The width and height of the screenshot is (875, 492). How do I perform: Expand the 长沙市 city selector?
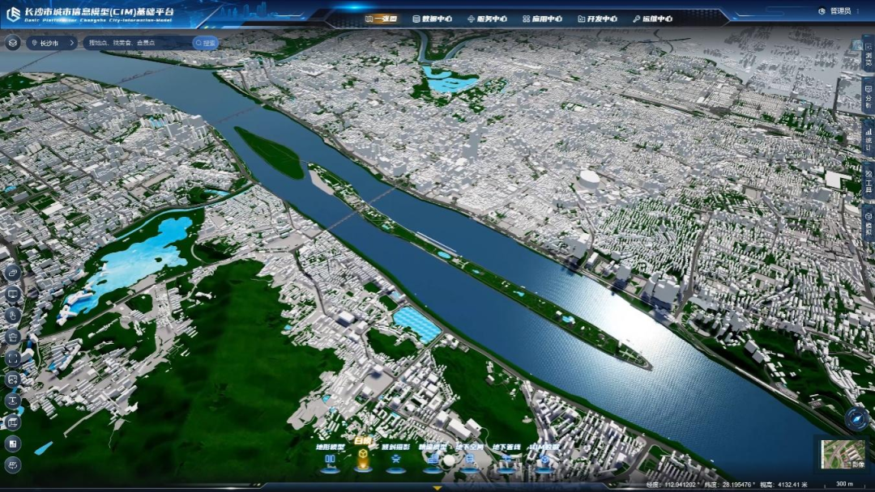pyautogui.click(x=49, y=43)
